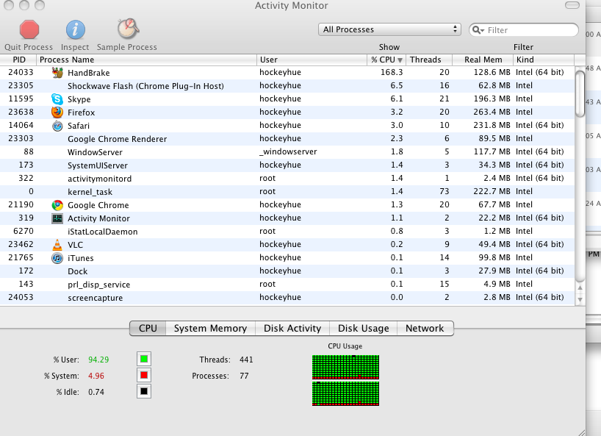
Task: Click the 94.29 % User value
Action: point(98,360)
